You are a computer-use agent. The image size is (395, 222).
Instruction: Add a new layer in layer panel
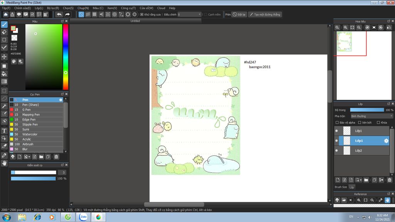[x=338, y=180]
